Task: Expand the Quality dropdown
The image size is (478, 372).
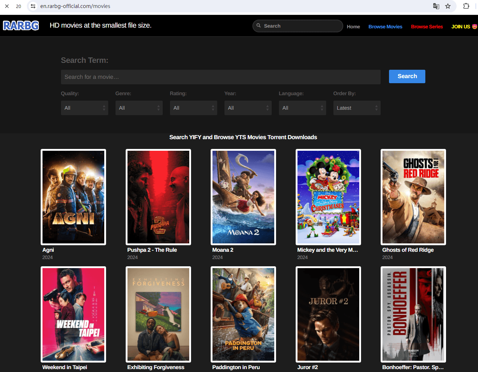Action: [85, 108]
